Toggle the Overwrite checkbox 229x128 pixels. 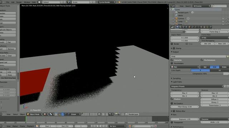[172, 60]
